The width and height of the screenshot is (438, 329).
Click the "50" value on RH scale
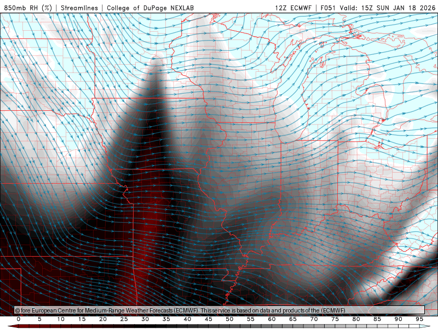(229, 319)
